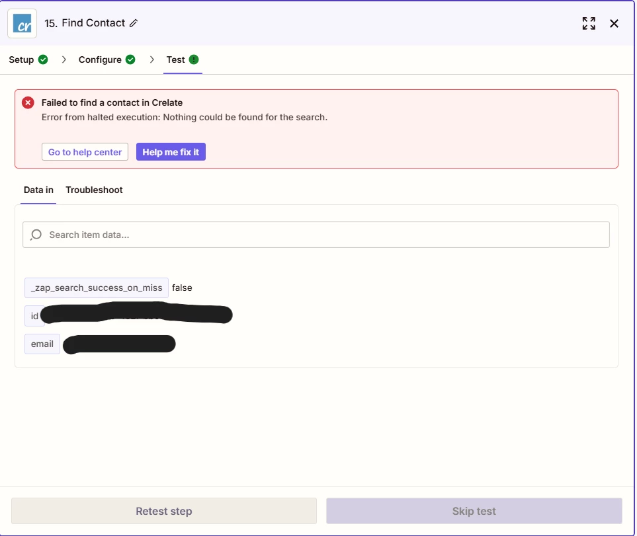Click the Crelate app icon
637x536 pixels.
click(22, 24)
